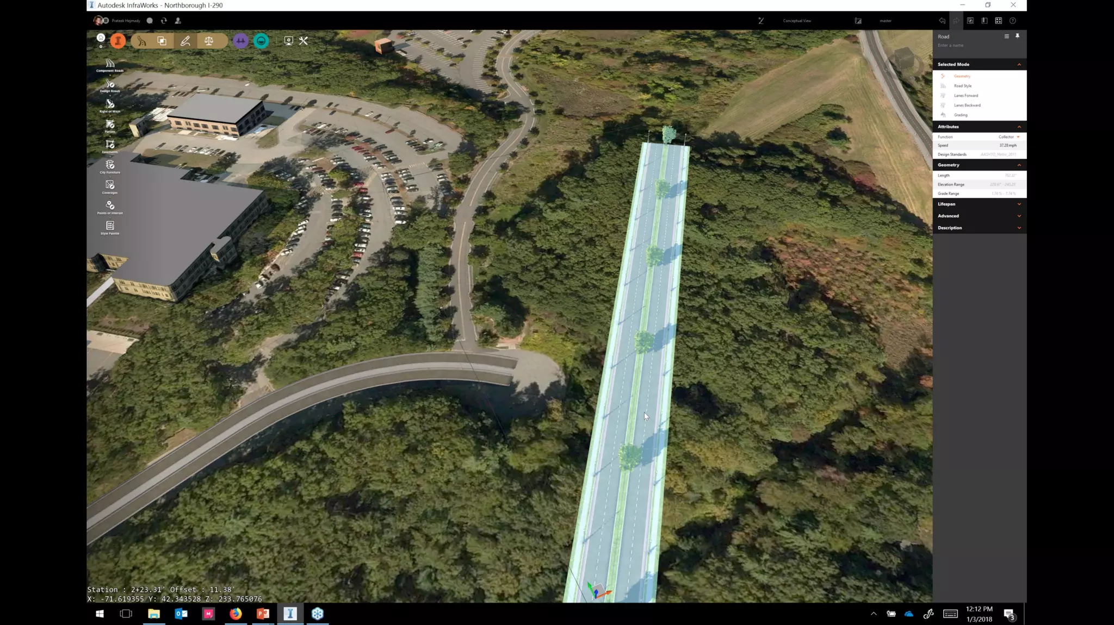1114x625 pixels.
Task: Click the Elevation Range row
Action: click(x=980, y=185)
